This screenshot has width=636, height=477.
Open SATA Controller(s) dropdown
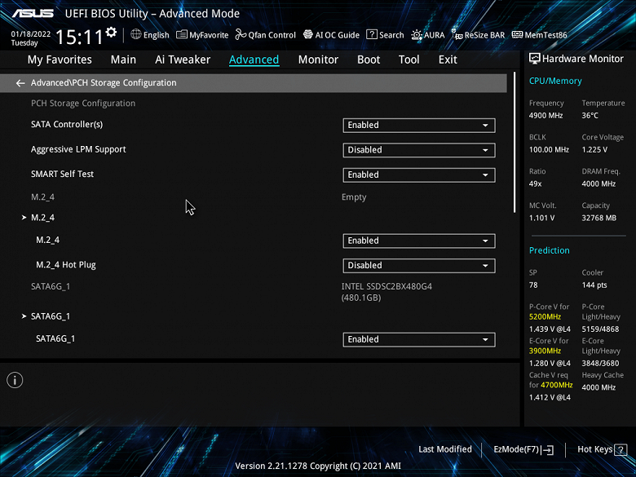419,126
